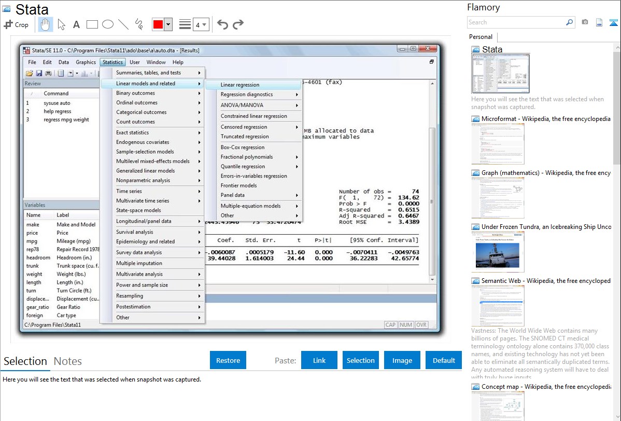Click the Link paste button
This screenshot has width=621, height=421.
(x=319, y=360)
